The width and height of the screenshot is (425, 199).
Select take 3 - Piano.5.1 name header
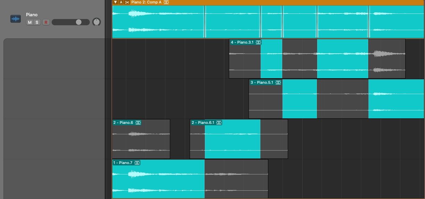pos(262,83)
